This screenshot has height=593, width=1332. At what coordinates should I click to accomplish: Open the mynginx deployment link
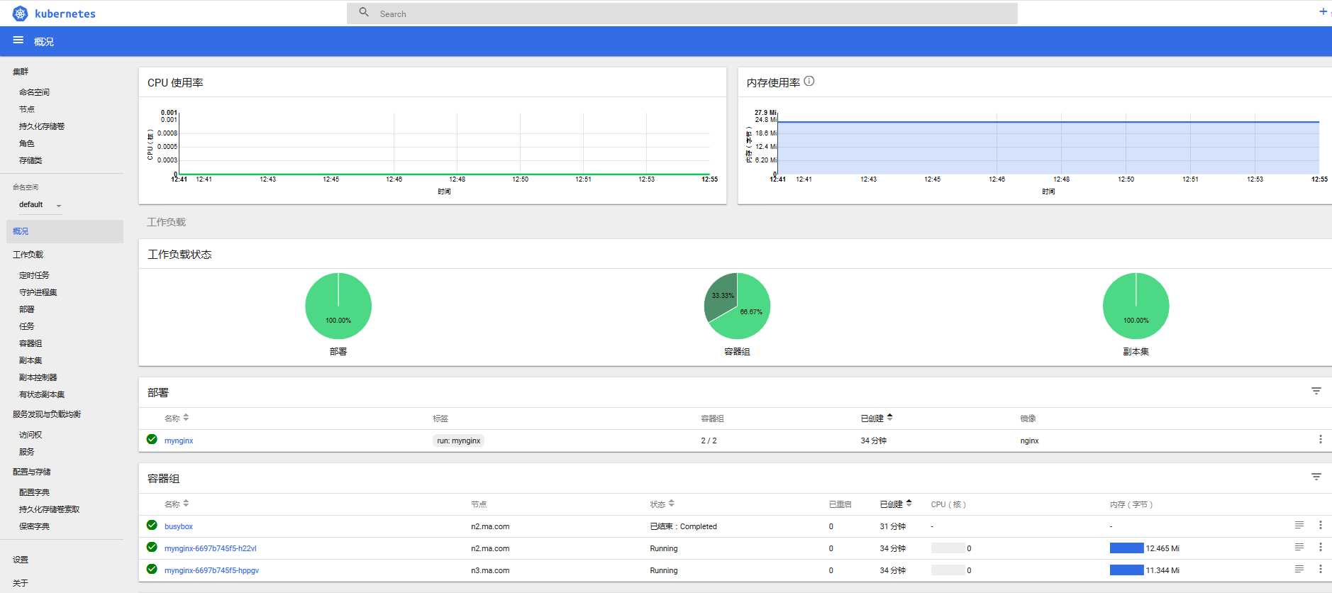point(179,440)
